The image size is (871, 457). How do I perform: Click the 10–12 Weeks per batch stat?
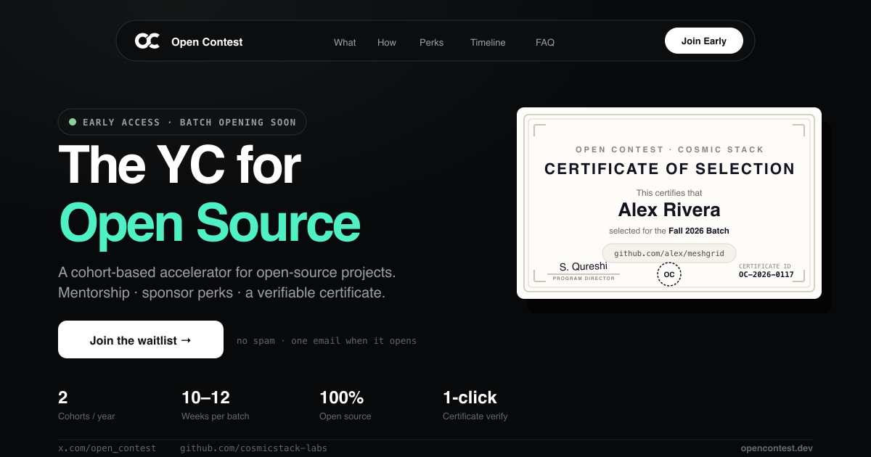coord(216,405)
